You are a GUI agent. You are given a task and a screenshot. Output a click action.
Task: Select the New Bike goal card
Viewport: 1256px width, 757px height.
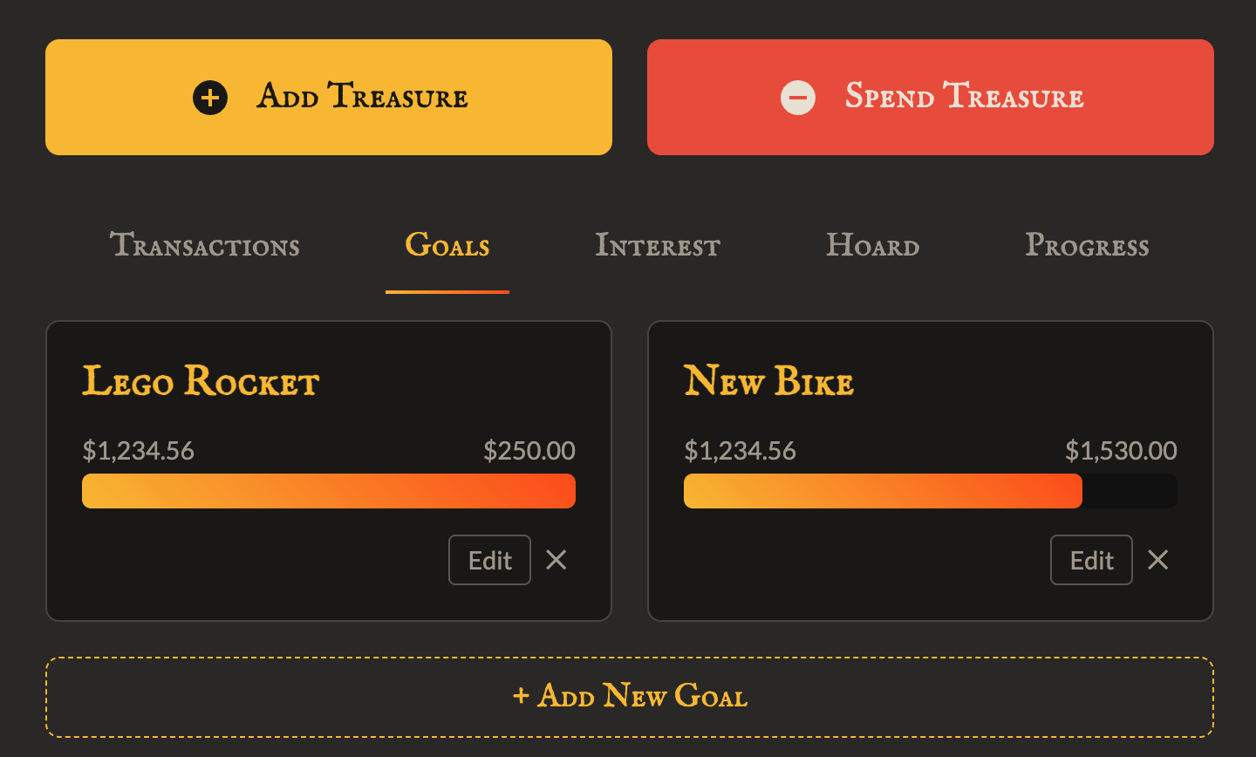[x=930, y=419]
